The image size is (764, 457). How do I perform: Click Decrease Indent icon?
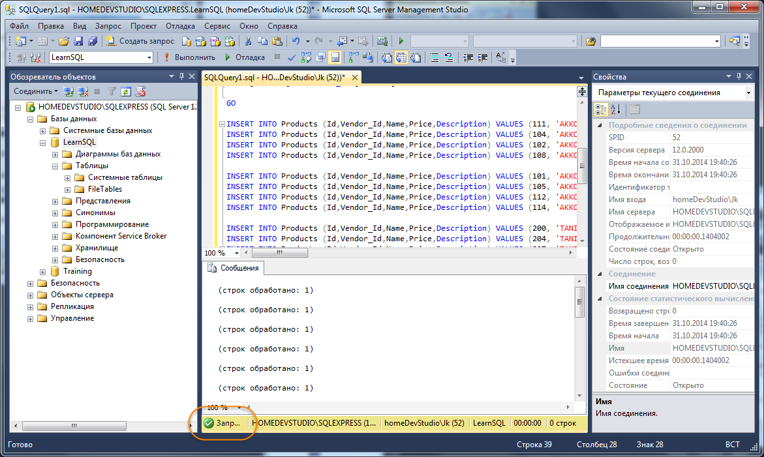click(468, 57)
